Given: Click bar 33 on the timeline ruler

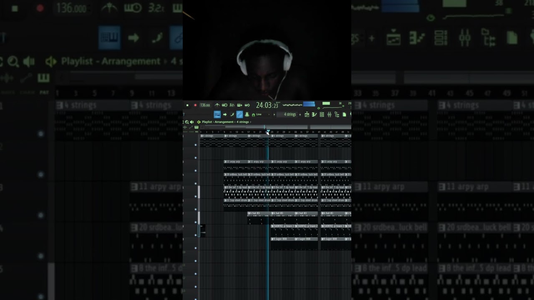Looking at the screenshot, I should [295, 132].
